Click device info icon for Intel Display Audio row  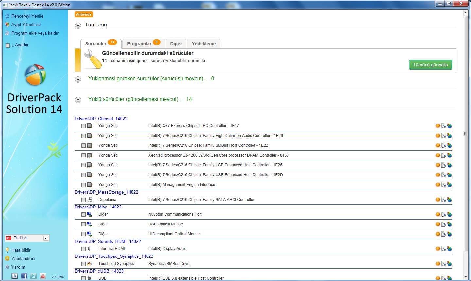[444, 249]
